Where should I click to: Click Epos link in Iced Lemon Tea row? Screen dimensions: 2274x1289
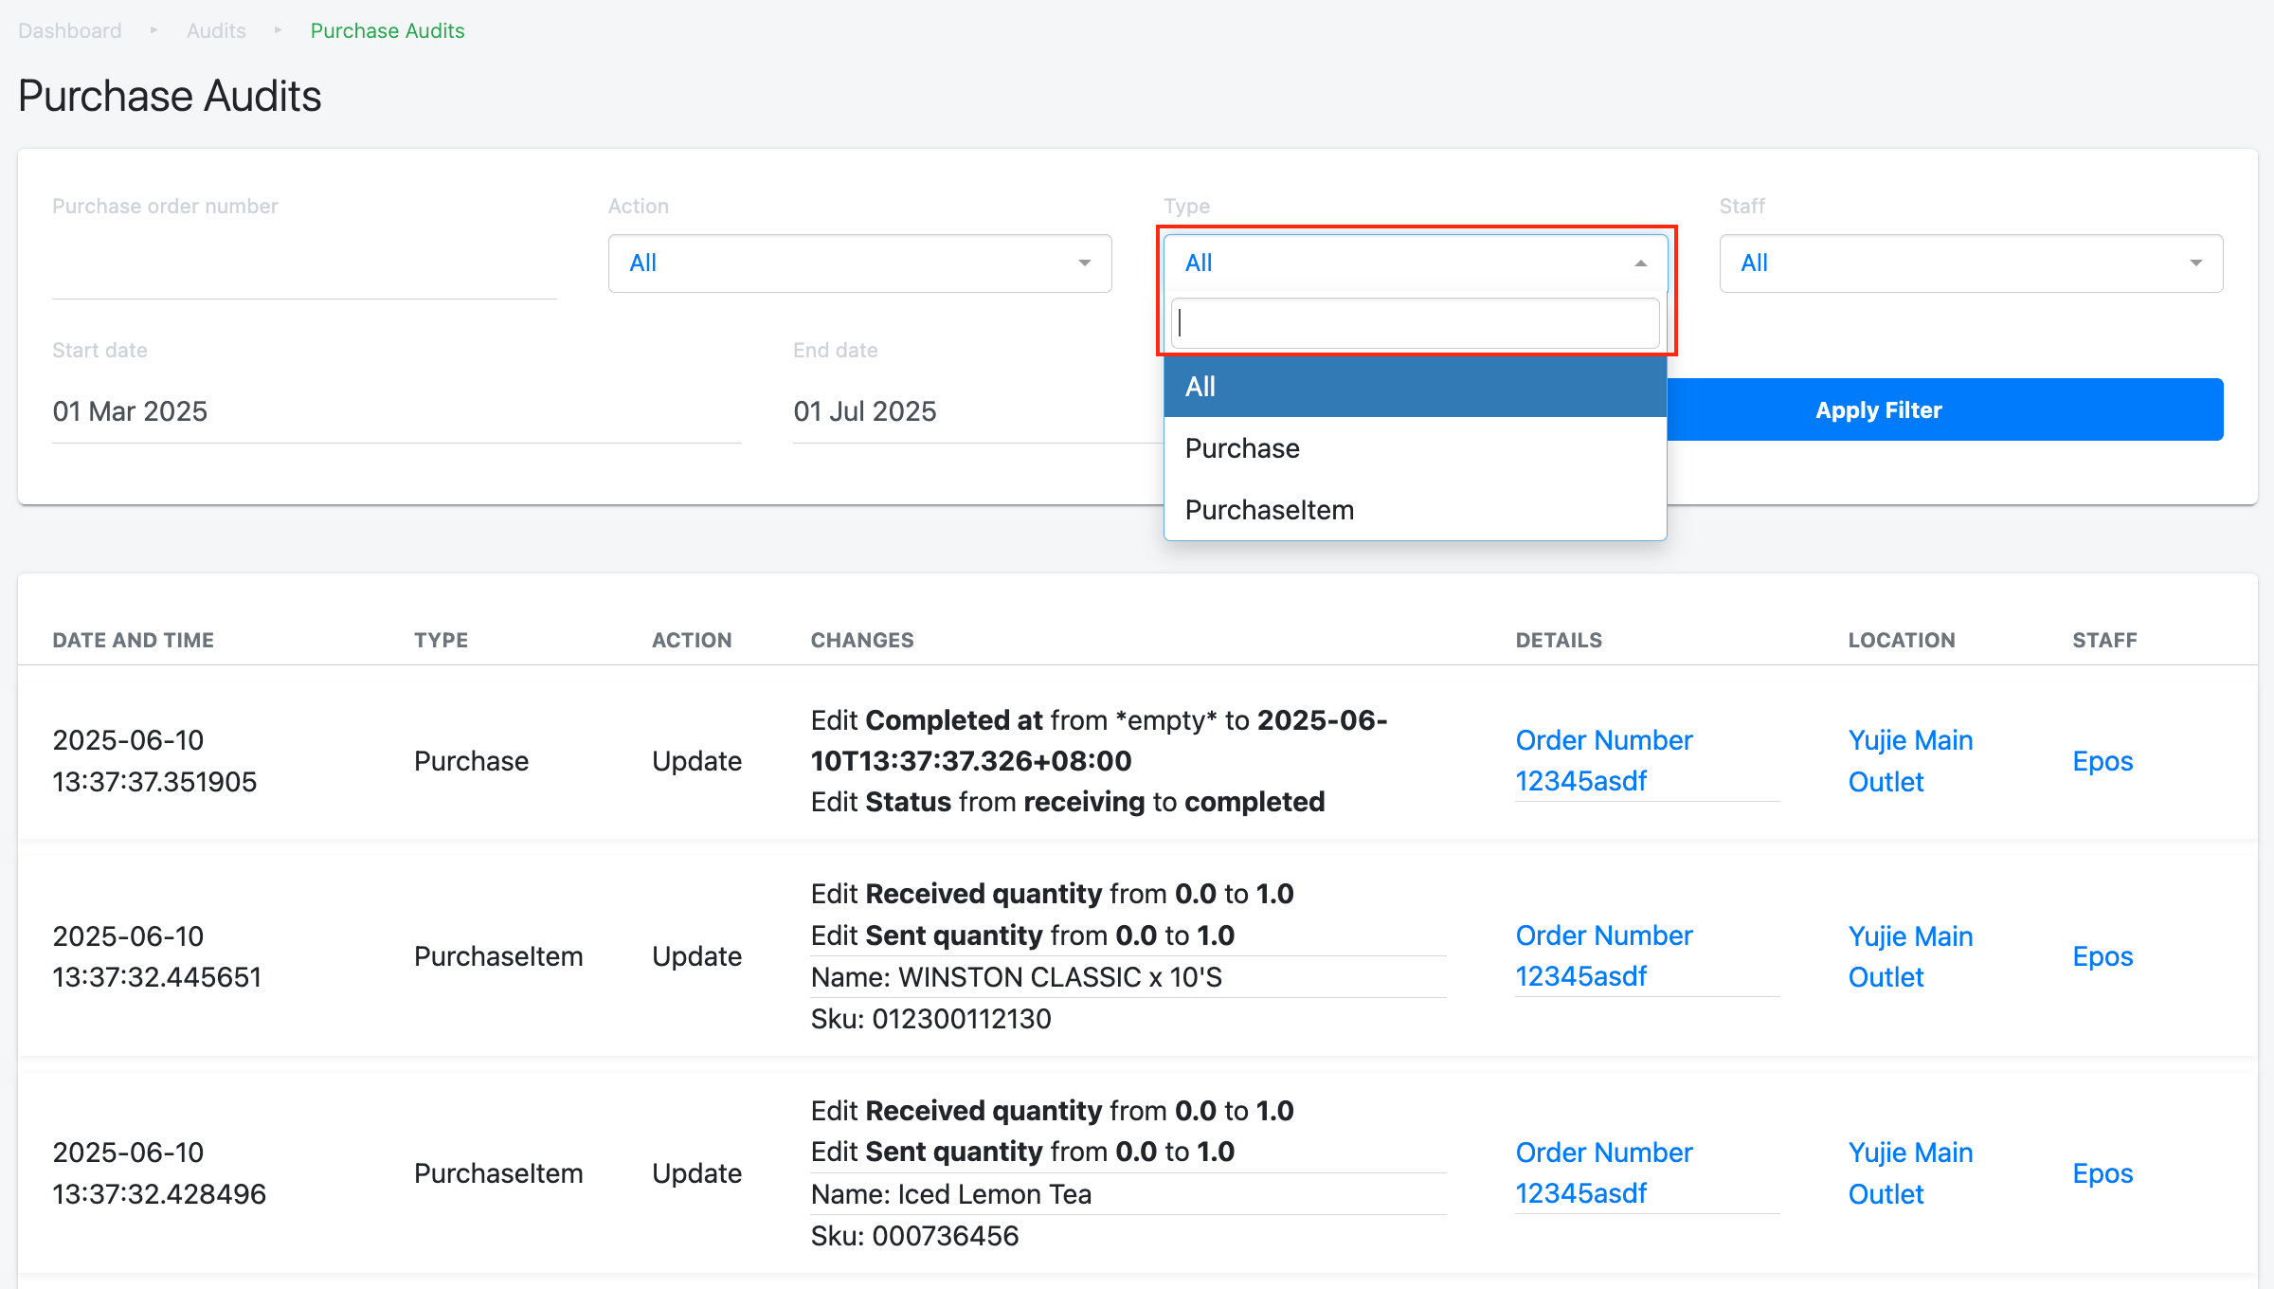(2102, 1173)
